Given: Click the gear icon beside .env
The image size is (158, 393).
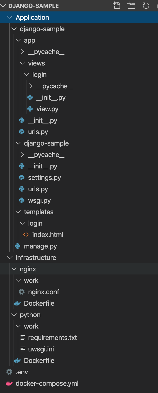Looking at the screenshot, I should tap(9, 372).
